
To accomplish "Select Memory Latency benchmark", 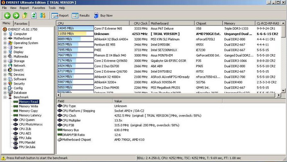I will (x=30, y=115).
